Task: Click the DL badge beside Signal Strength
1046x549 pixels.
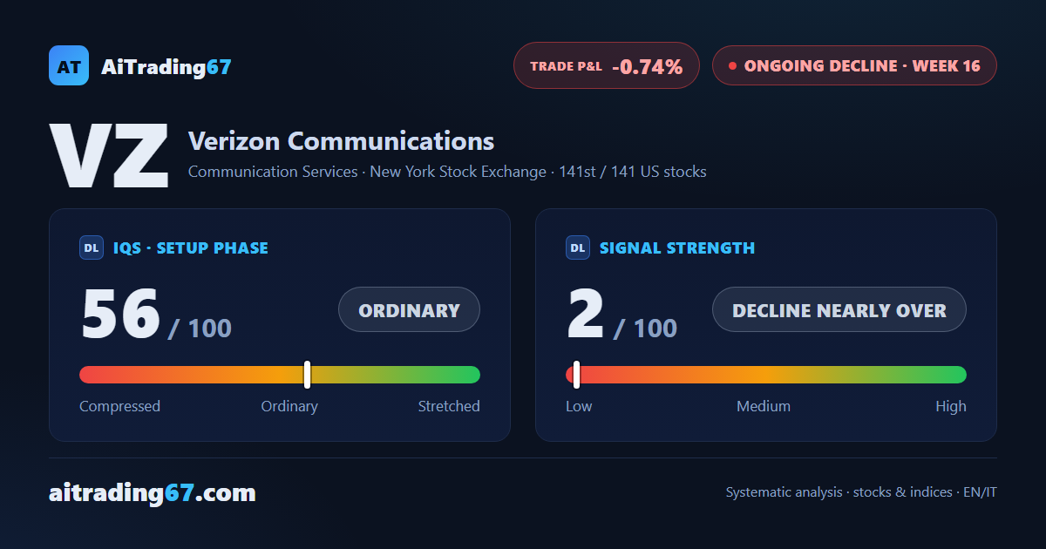Action: (x=578, y=248)
